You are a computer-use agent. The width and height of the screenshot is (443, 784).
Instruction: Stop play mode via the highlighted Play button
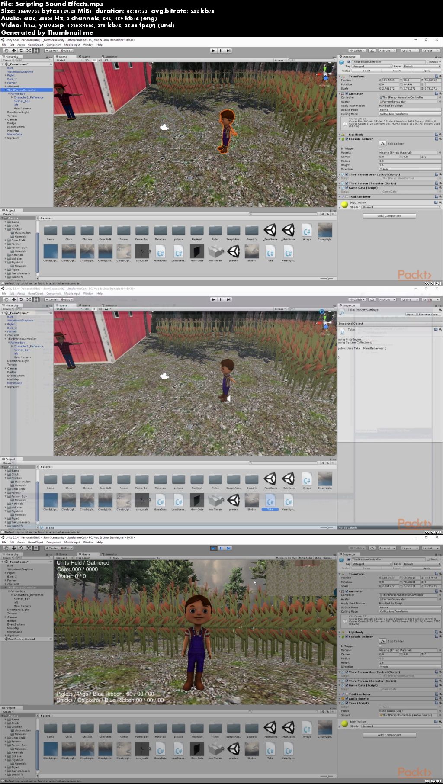pos(213,548)
